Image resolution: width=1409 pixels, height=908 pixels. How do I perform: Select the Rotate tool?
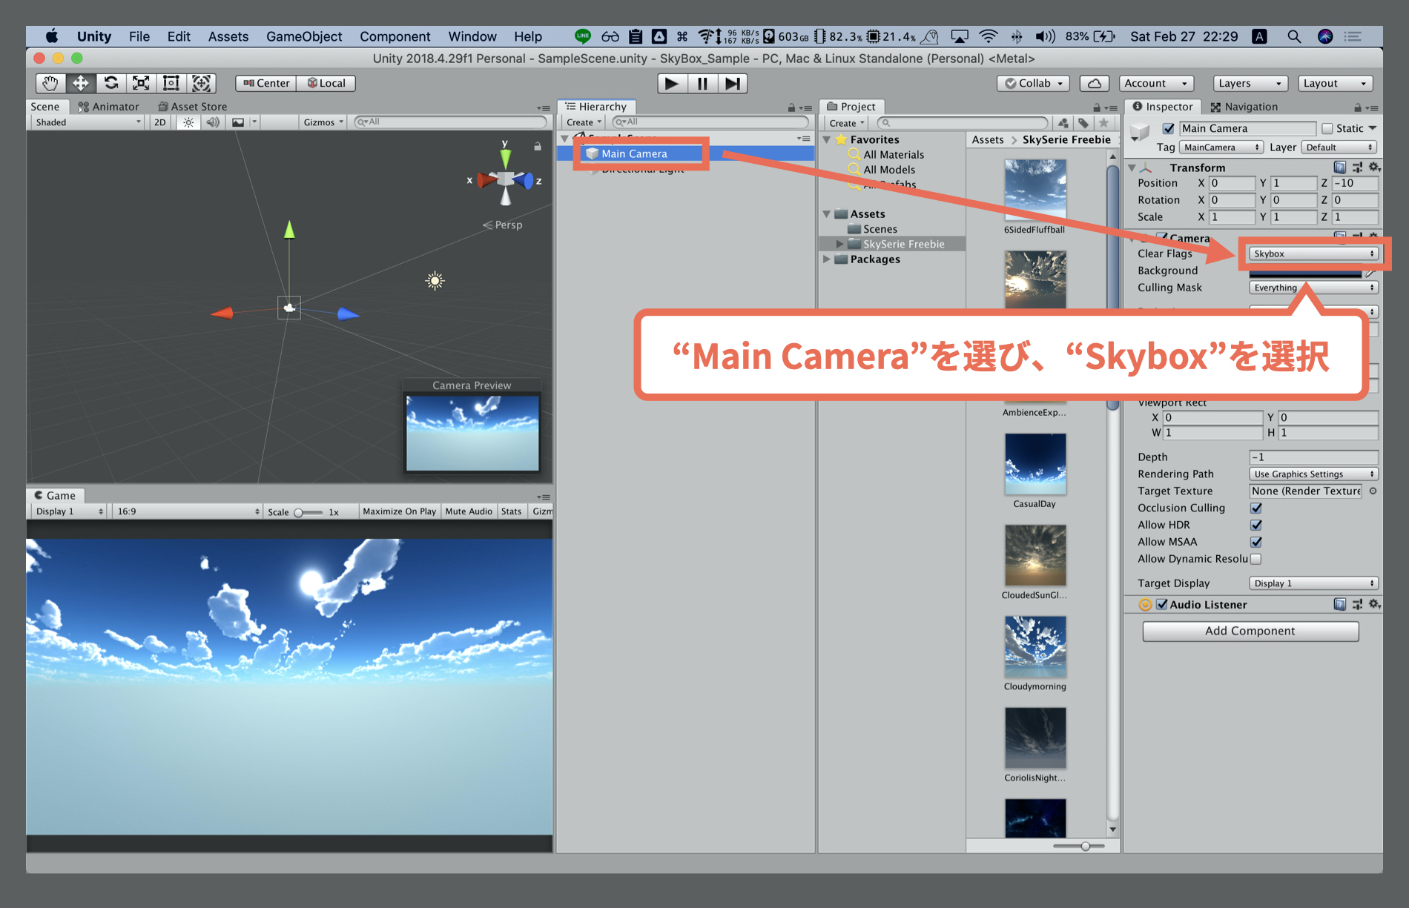pyautogui.click(x=110, y=83)
